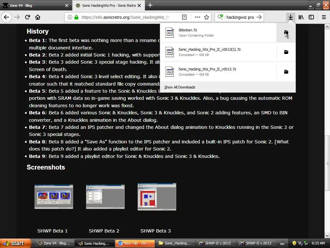Click the Sonic Hacking Firefox taskbar button
The image size is (330, 248).
click(x=94, y=243)
